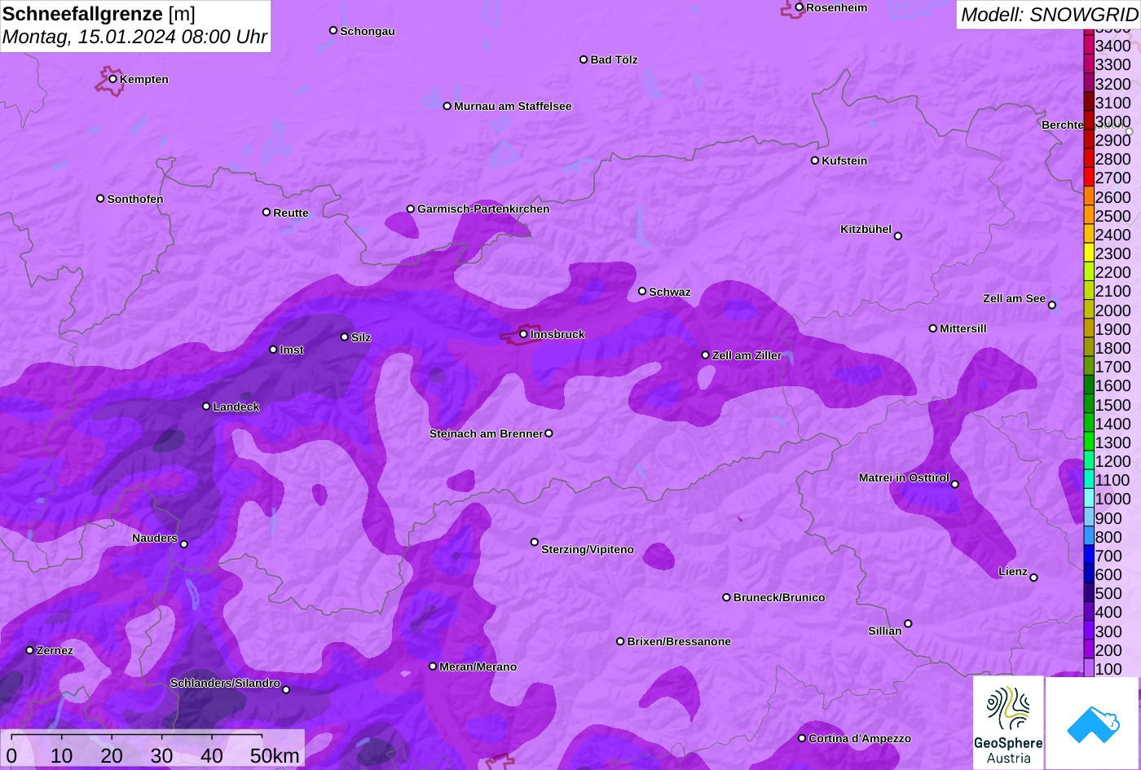
Task: Click the "Garmisch-Partenkirchen" label
Action: pyautogui.click(x=483, y=209)
